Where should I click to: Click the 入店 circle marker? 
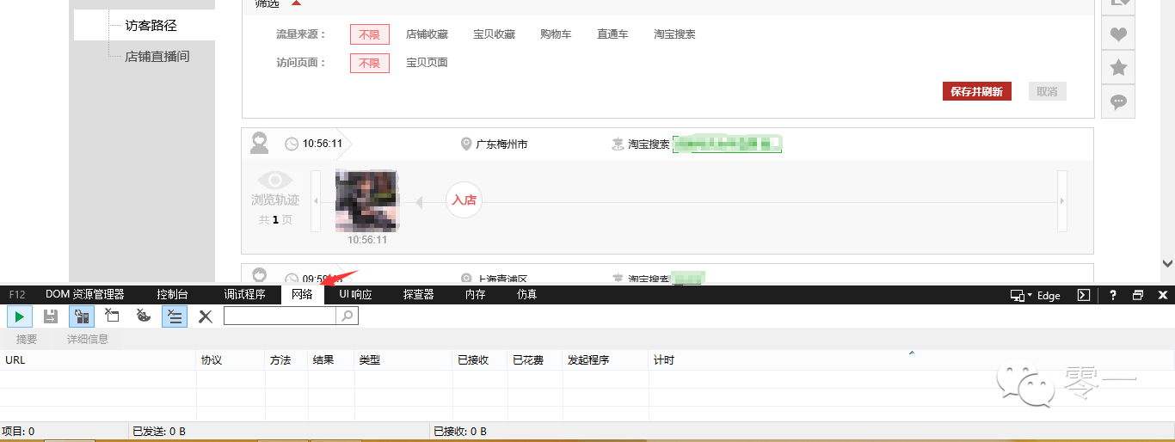(x=464, y=200)
